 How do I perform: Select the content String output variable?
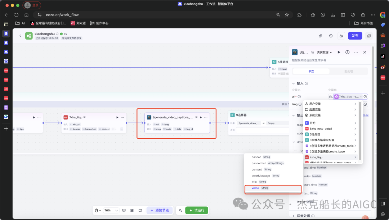(273, 170)
